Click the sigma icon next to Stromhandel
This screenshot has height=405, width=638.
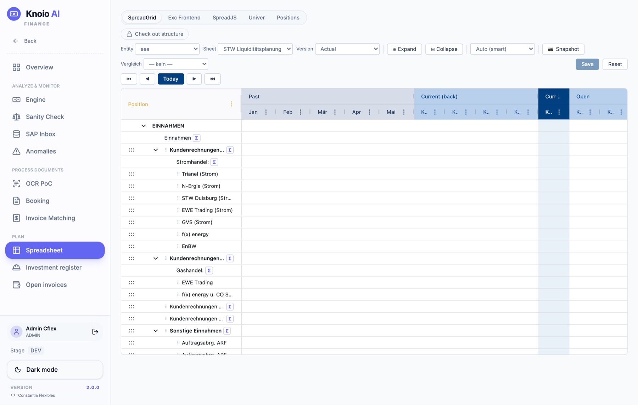click(214, 162)
